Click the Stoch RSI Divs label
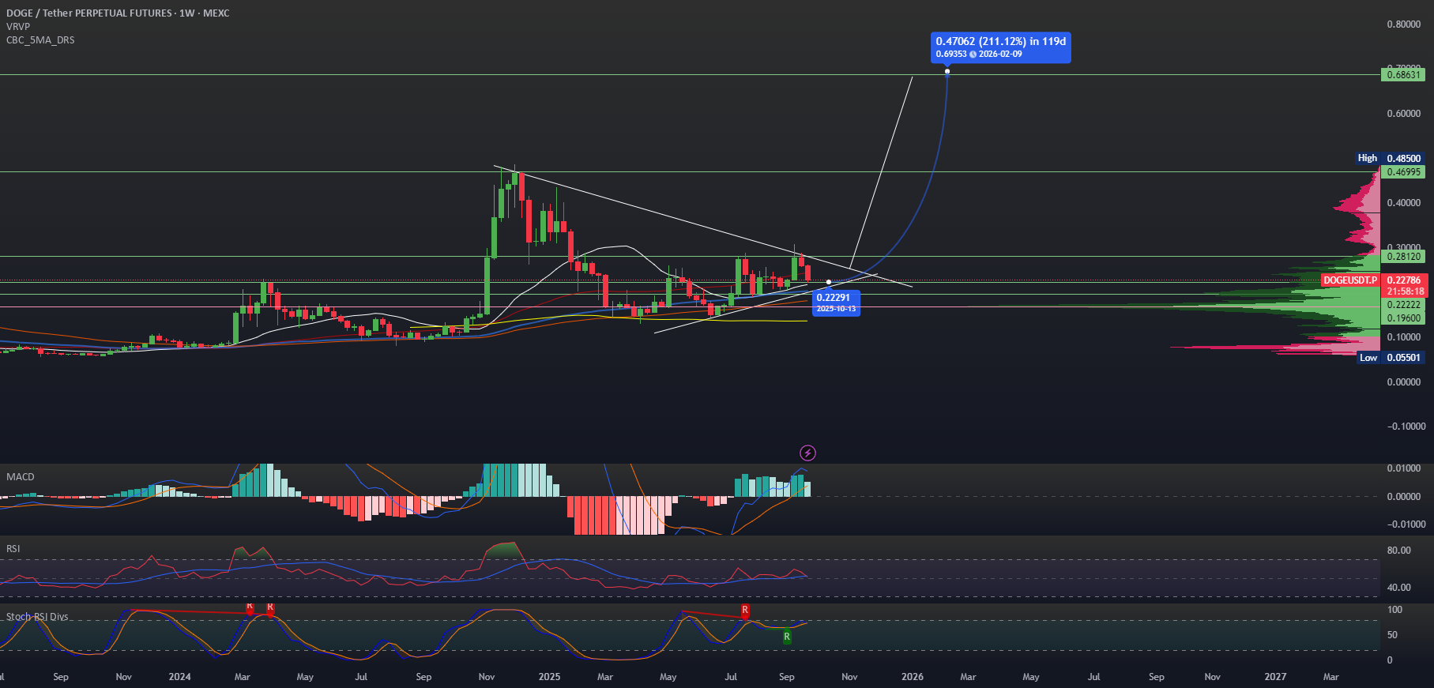 pos(37,616)
